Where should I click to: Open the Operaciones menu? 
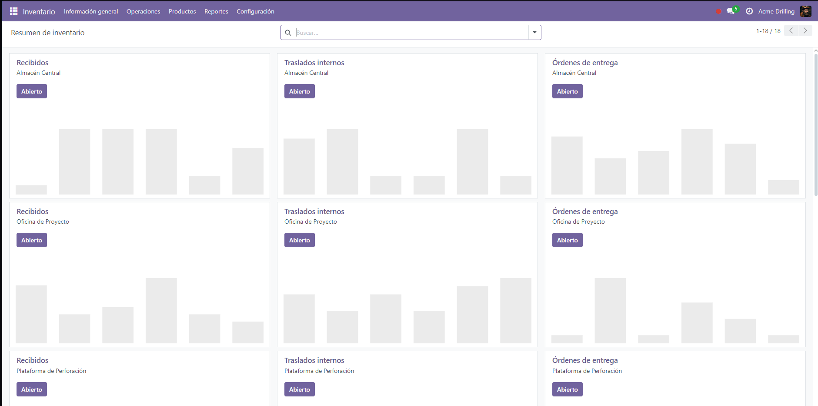point(143,11)
